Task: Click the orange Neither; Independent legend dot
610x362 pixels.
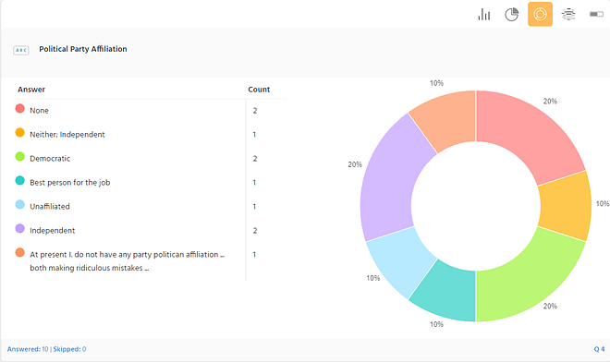Action: [x=19, y=133]
